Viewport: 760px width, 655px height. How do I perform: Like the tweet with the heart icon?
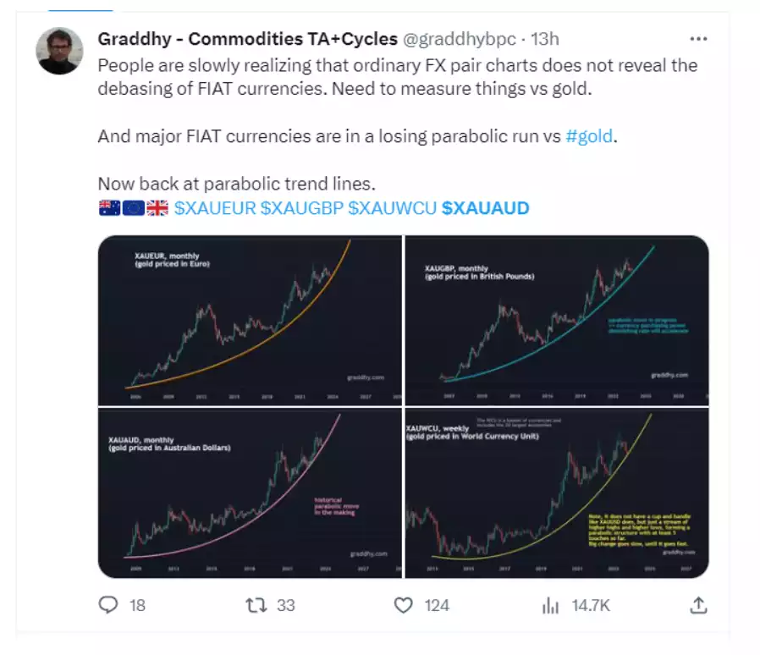(405, 604)
